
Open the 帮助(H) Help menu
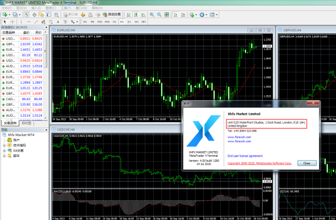pyautogui.click(x=97, y=8)
